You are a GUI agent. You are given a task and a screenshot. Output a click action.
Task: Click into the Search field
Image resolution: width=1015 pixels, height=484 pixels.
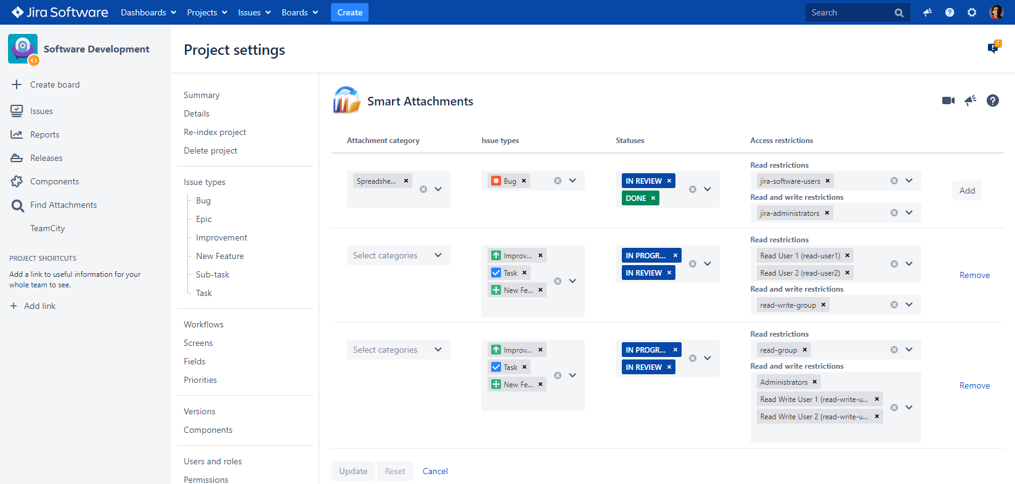pyautogui.click(x=849, y=12)
